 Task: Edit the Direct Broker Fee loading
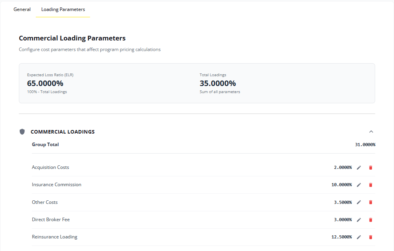359,220
